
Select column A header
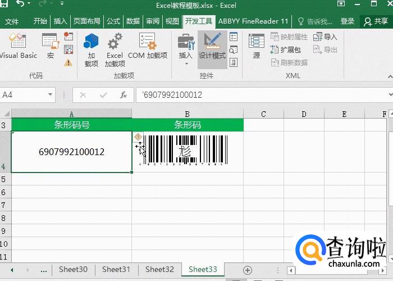pos(71,114)
